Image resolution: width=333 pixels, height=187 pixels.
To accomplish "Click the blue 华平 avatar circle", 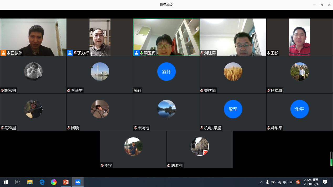I will tap(300, 109).
